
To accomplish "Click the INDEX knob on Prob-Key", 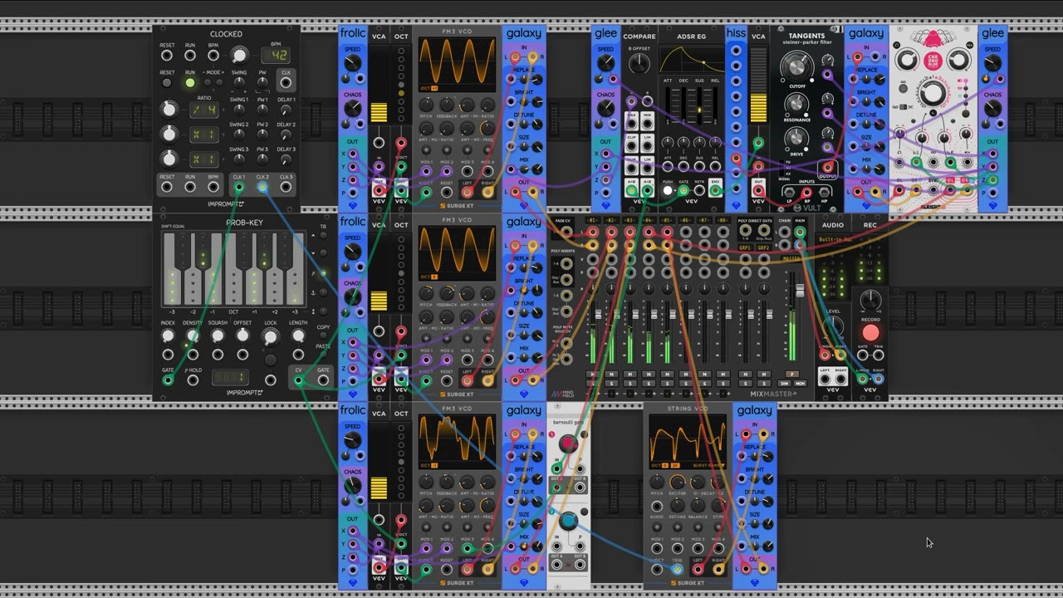I will click(168, 336).
